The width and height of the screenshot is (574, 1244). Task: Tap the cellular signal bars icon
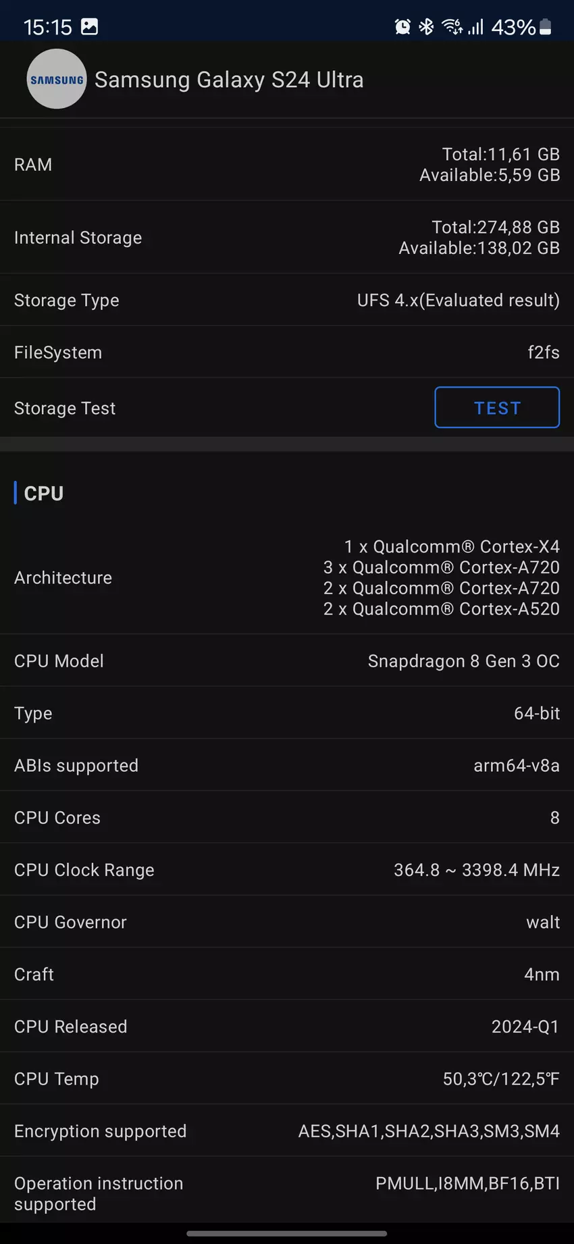(x=476, y=27)
